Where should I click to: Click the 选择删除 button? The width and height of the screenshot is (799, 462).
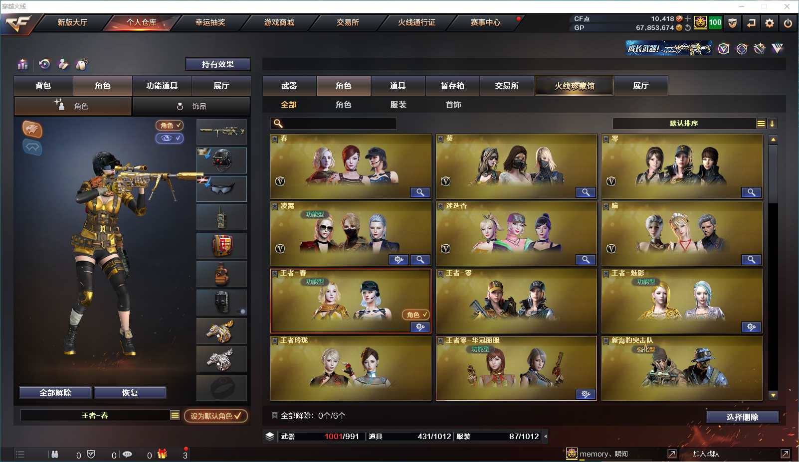tap(743, 417)
